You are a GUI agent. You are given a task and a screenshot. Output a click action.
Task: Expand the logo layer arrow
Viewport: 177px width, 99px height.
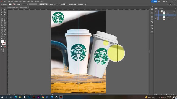tap(162, 15)
